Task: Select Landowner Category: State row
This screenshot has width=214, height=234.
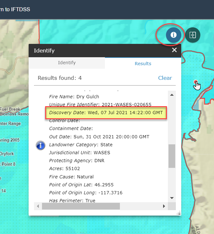Action: coord(81,145)
